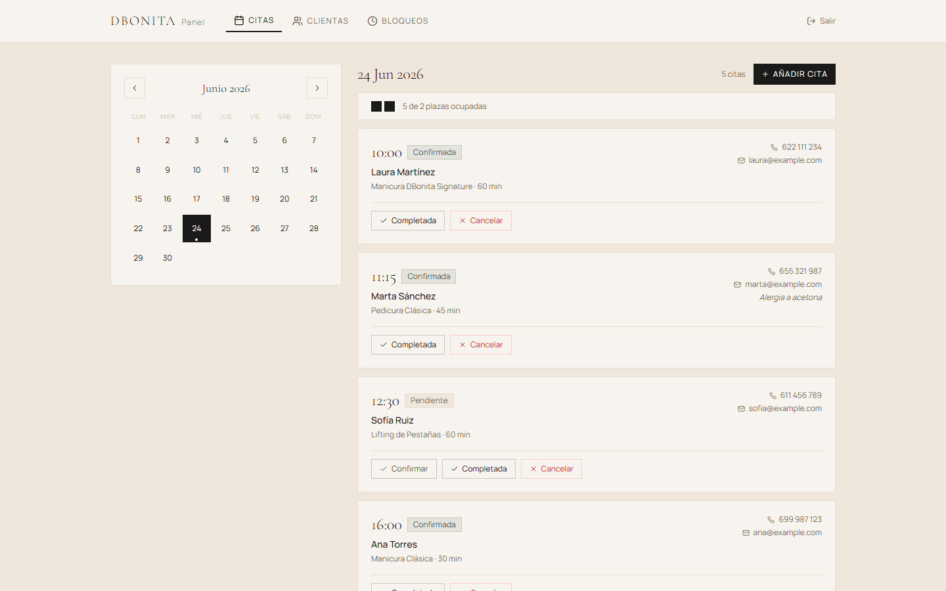Click client name Sofía Ruiz
The height and width of the screenshot is (591, 946).
[392, 420]
